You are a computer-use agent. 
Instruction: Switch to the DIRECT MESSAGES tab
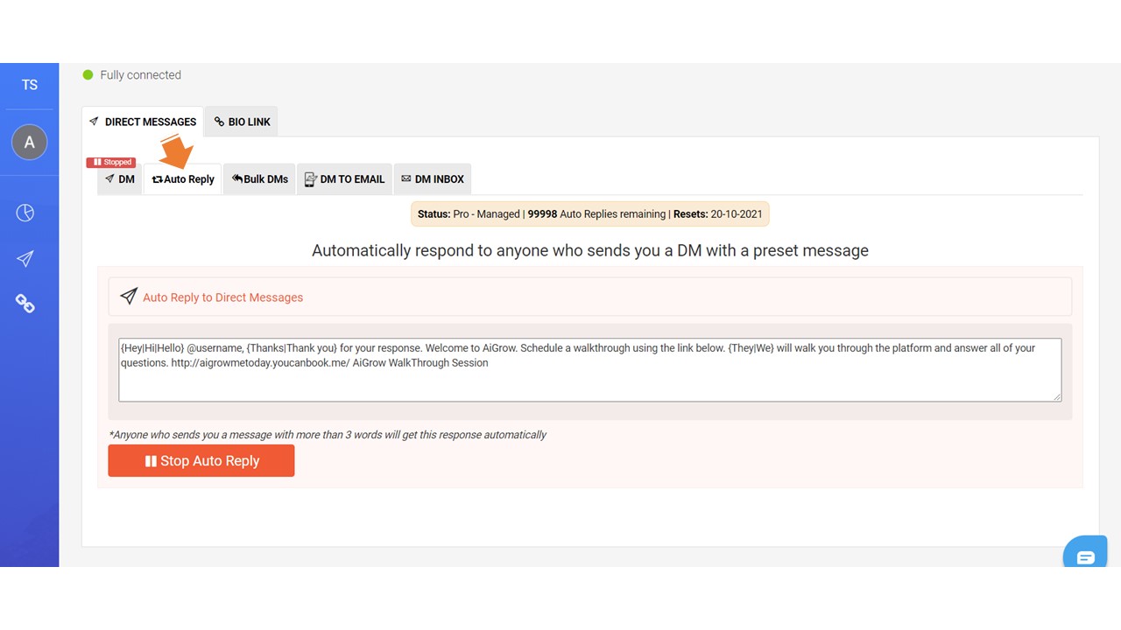143,122
